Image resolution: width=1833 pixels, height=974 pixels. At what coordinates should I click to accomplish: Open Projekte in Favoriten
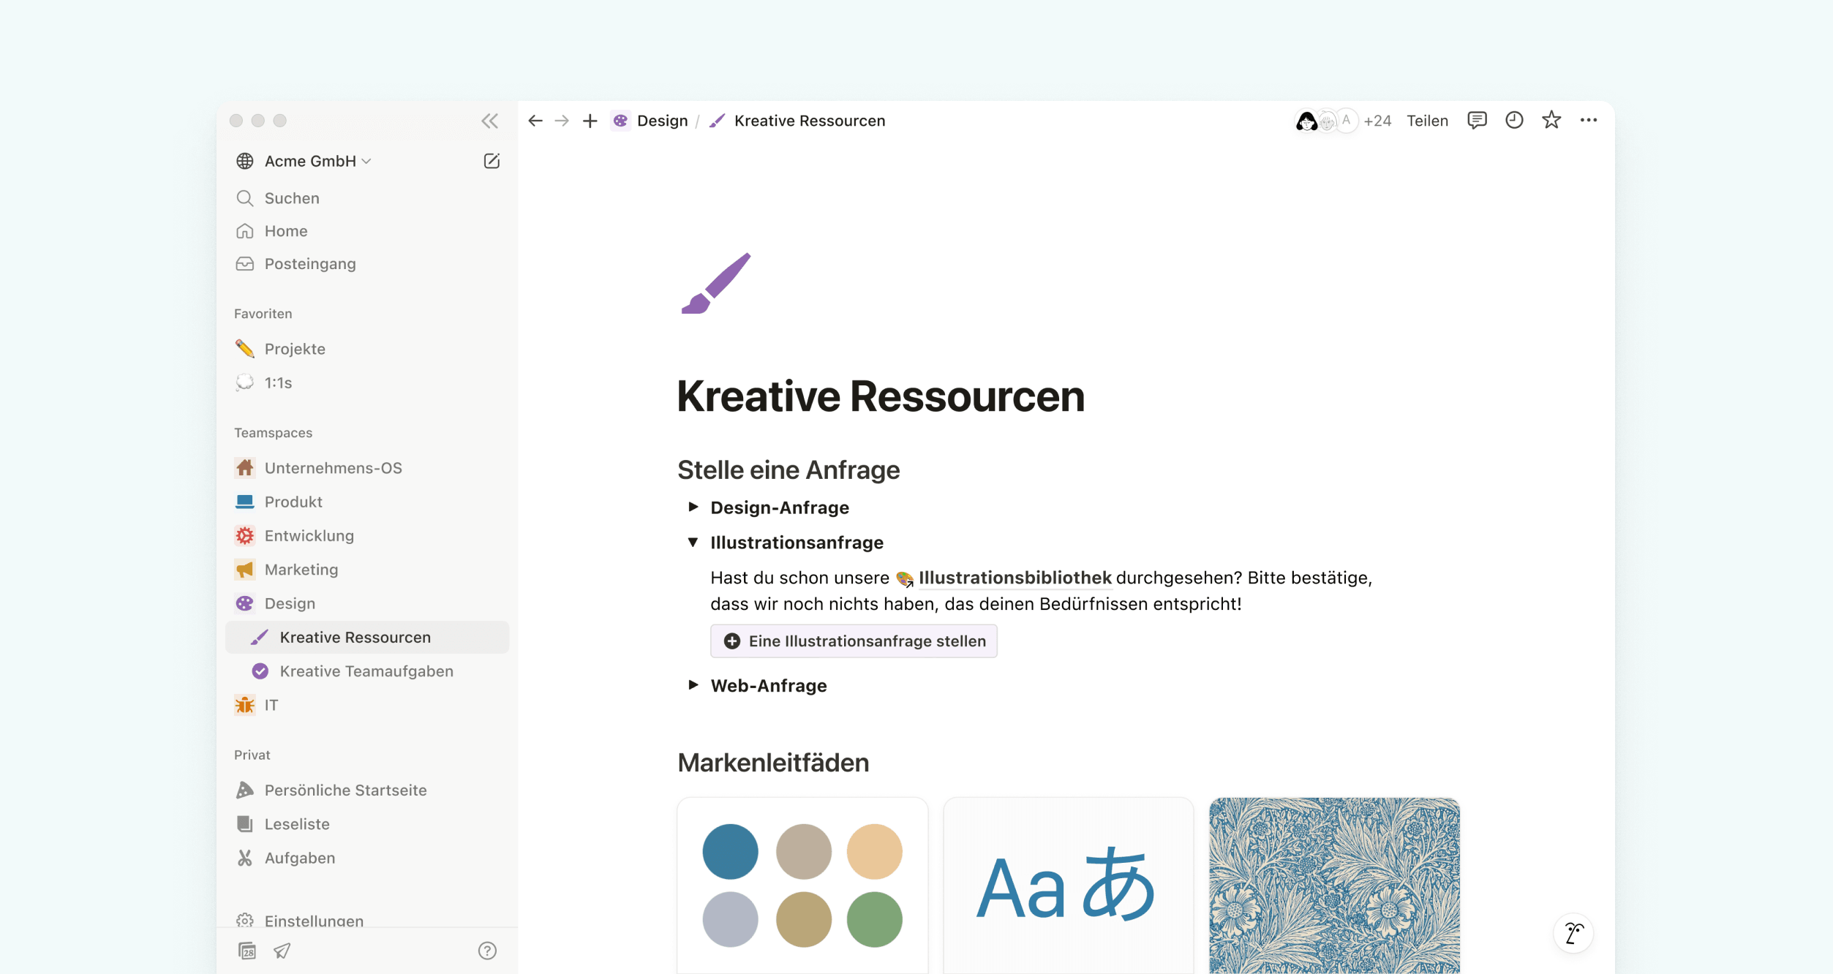click(367, 349)
